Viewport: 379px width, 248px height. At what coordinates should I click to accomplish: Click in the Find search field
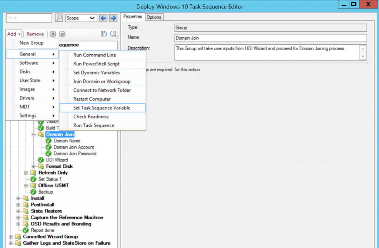coord(29,18)
